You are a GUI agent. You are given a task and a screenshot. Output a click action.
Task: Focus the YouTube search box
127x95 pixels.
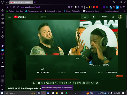pyautogui.click(x=59, y=17)
